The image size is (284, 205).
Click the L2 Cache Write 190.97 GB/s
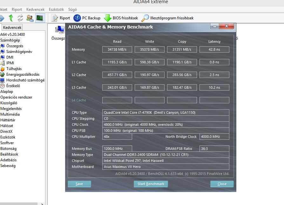coord(149,75)
